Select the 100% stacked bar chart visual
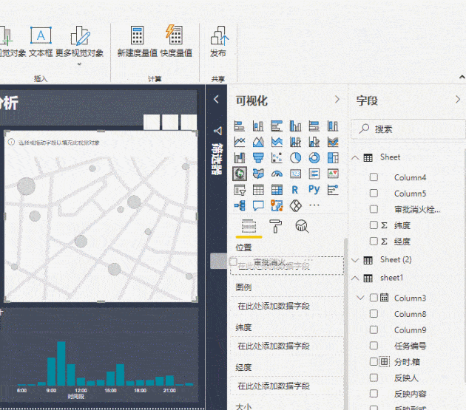The height and width of the screenshot is (410, 466). click(314, 126)
